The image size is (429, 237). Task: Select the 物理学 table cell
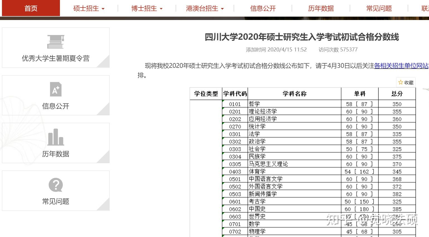tap(294, 231)
